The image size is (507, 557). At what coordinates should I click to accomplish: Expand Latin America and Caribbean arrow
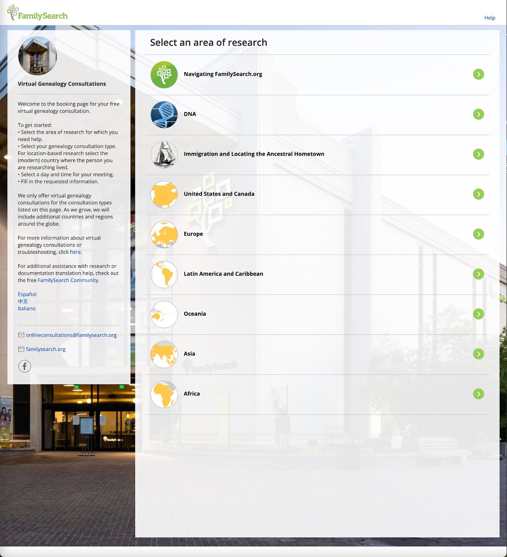click(478, 274)
